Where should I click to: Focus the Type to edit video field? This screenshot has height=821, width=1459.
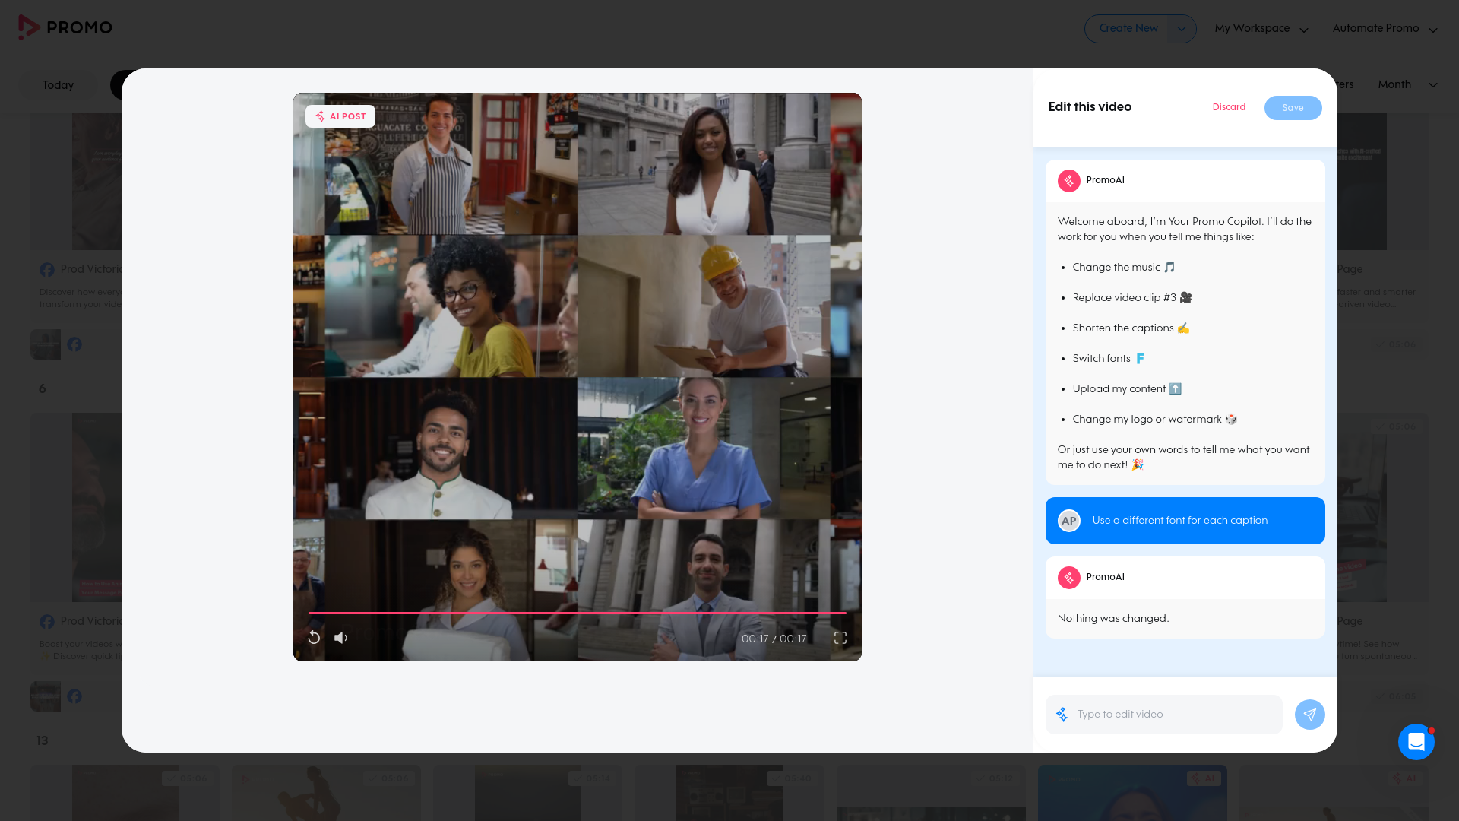tap(1163, 715)
